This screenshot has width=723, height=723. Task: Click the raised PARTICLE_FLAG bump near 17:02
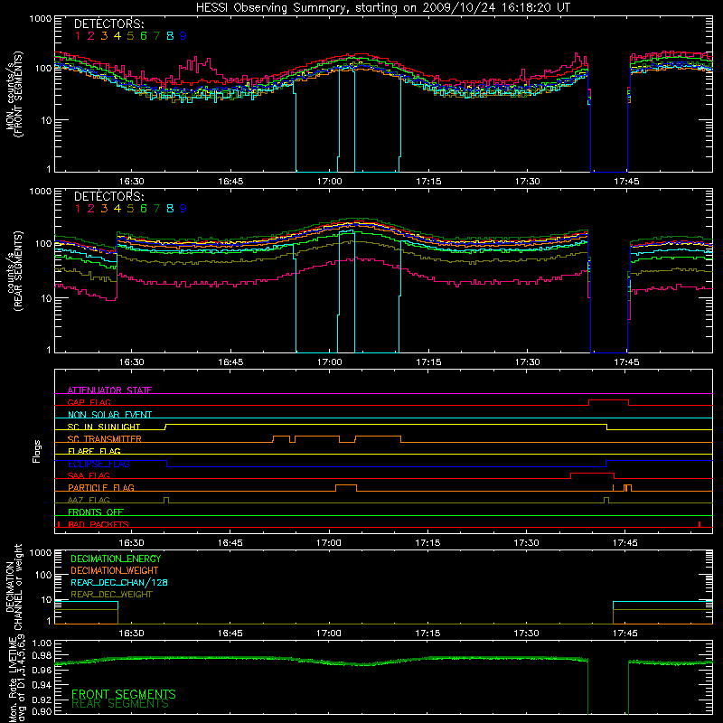point(346,485)
